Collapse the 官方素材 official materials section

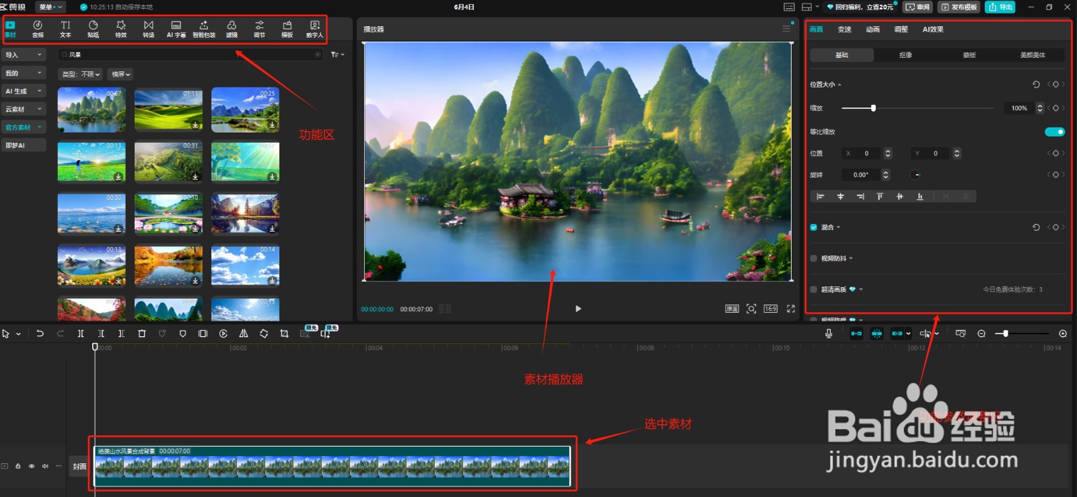point(24,127)
